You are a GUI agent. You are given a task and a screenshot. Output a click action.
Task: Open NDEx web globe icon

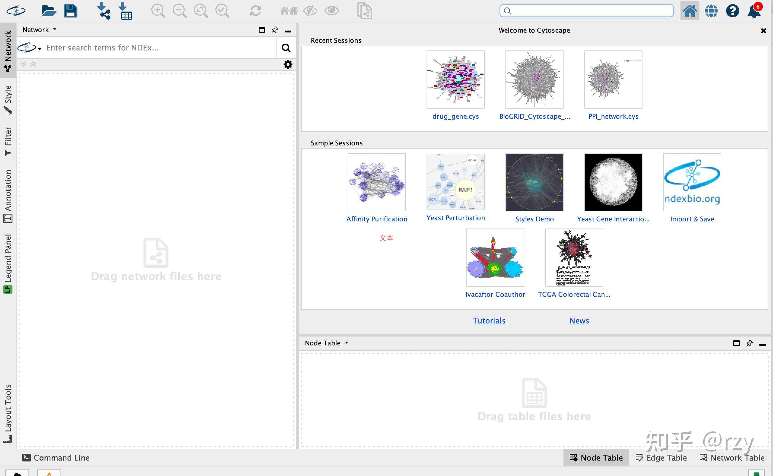point(711,11)
